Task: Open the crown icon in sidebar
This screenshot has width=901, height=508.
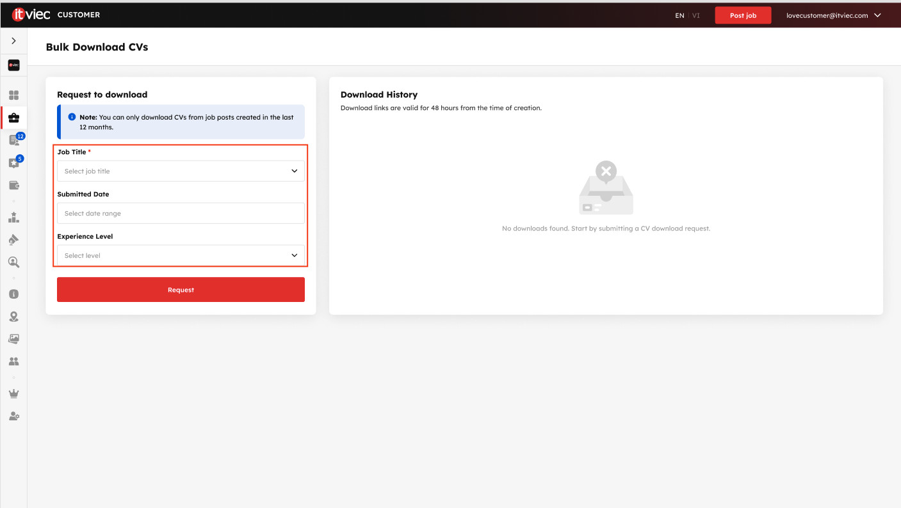Action: tap(13, 393)
